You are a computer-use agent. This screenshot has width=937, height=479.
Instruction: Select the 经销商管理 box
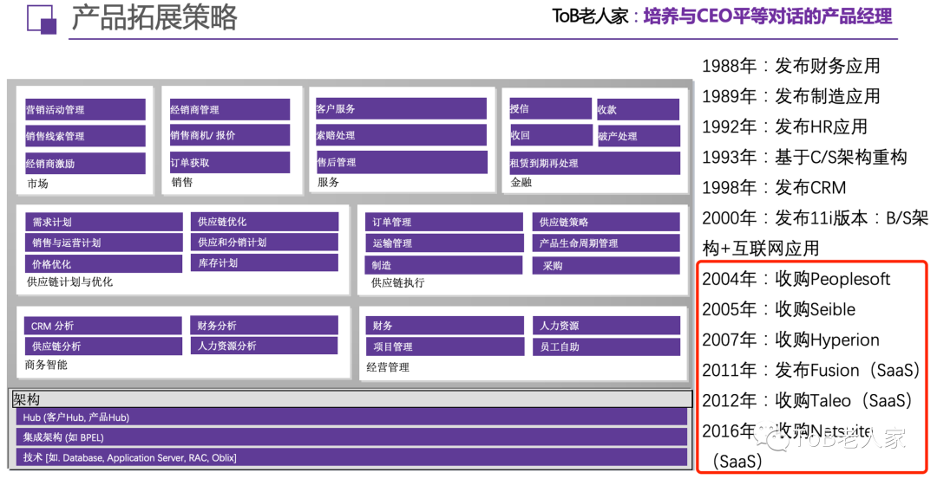[230, 109]
